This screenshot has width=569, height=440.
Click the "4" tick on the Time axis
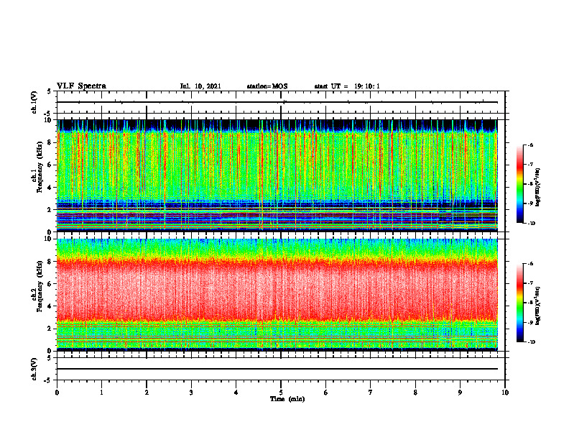tap(236, 393)
